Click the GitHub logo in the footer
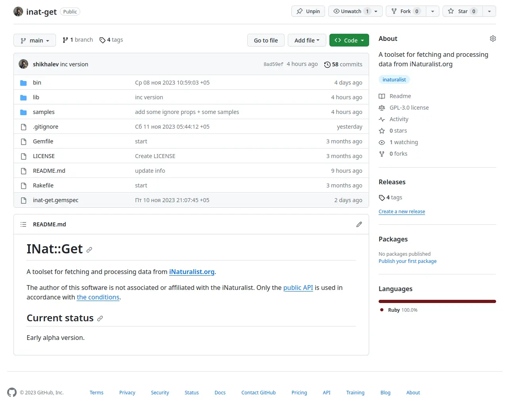The height and width of the screenshot is (415, 510). 12,392
